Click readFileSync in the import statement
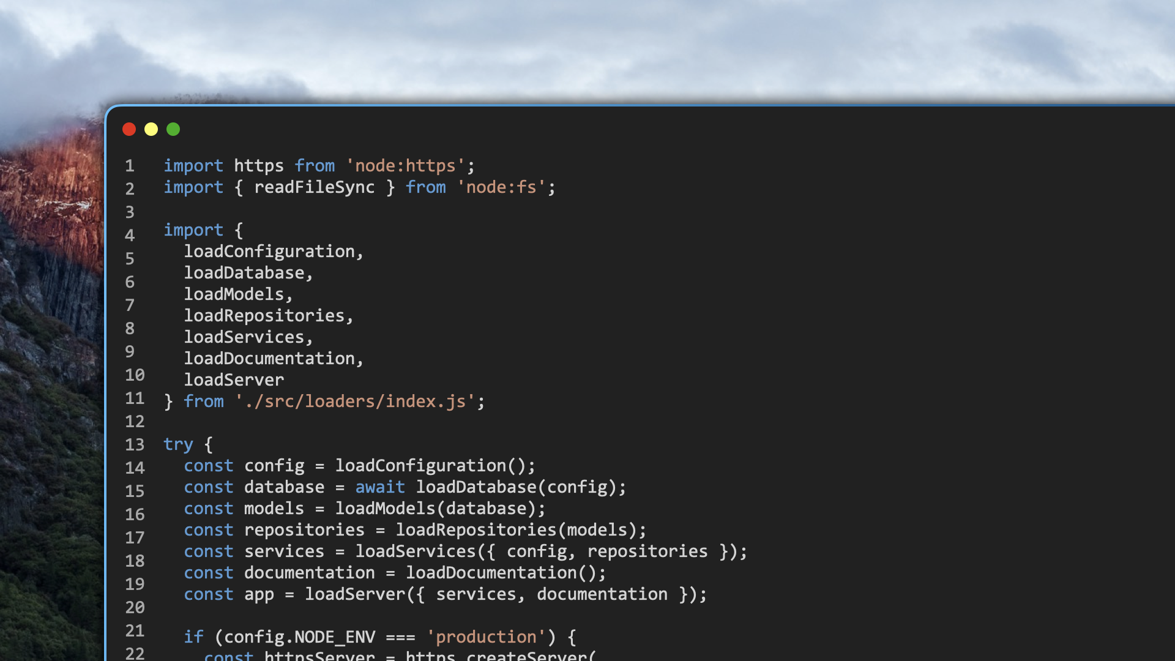This screenshot has width=1175, height=661. point(314,187)
